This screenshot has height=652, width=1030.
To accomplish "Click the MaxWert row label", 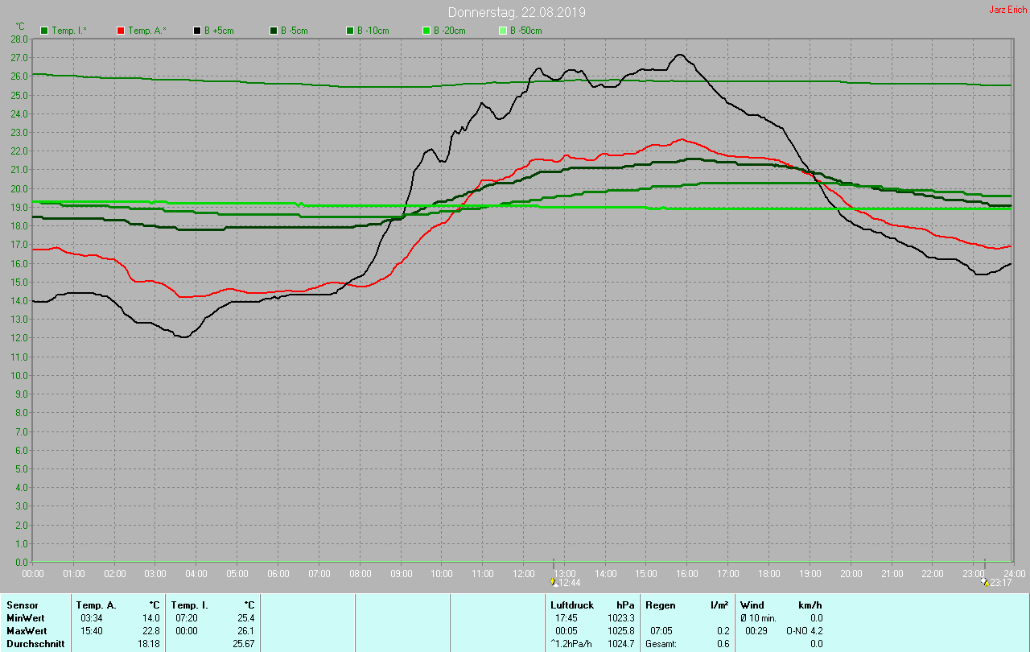I will 26,631.
